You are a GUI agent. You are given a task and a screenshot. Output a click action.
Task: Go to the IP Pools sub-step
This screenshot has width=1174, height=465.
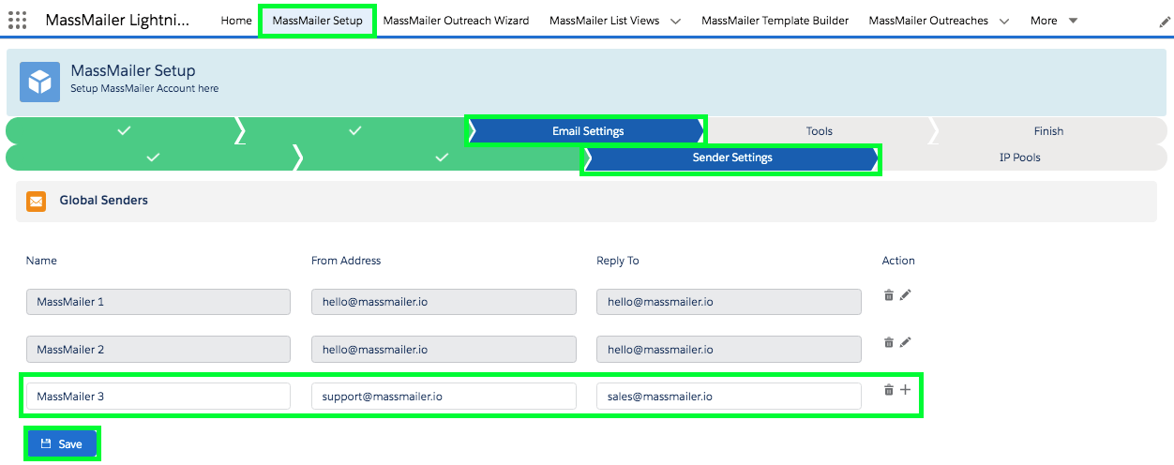[1020, 157]
